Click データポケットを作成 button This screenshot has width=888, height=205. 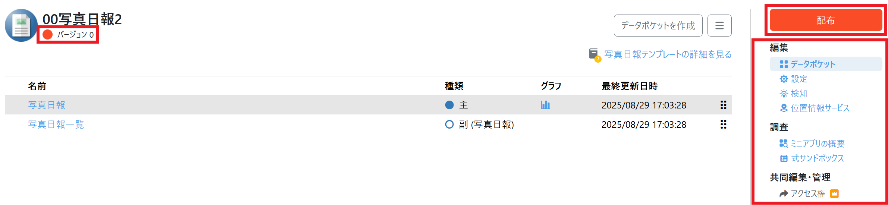(x=658, y=26)
